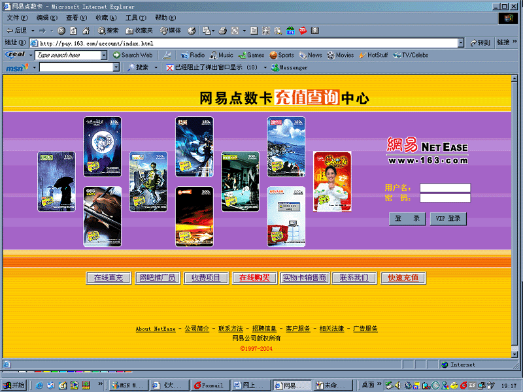Screen dimensions: 523x392
Task: Switch to MSN Messenger taskbar window
Action: [x=128, y=385]
